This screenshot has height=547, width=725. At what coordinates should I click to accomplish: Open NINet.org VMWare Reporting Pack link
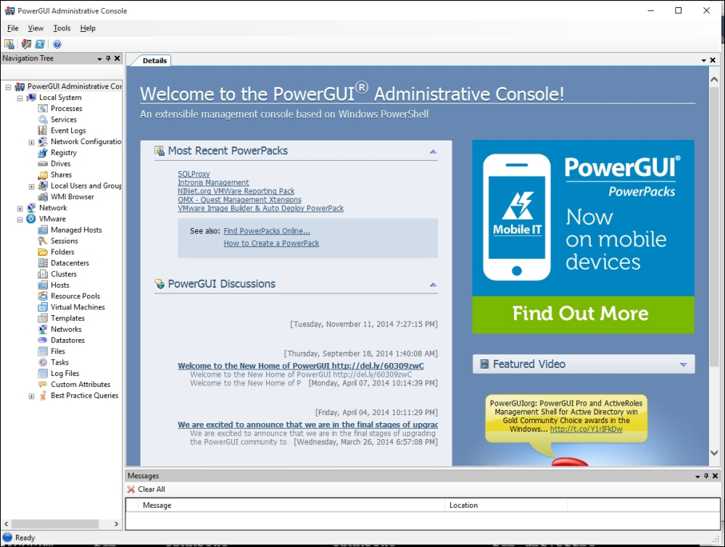point(236,191)
